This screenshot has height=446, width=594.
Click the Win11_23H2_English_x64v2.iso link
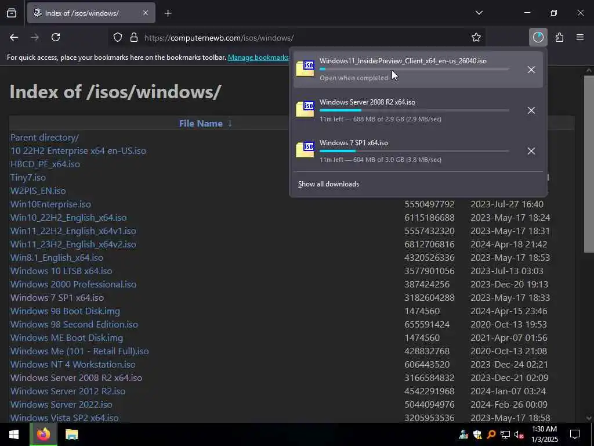point(73,244)
